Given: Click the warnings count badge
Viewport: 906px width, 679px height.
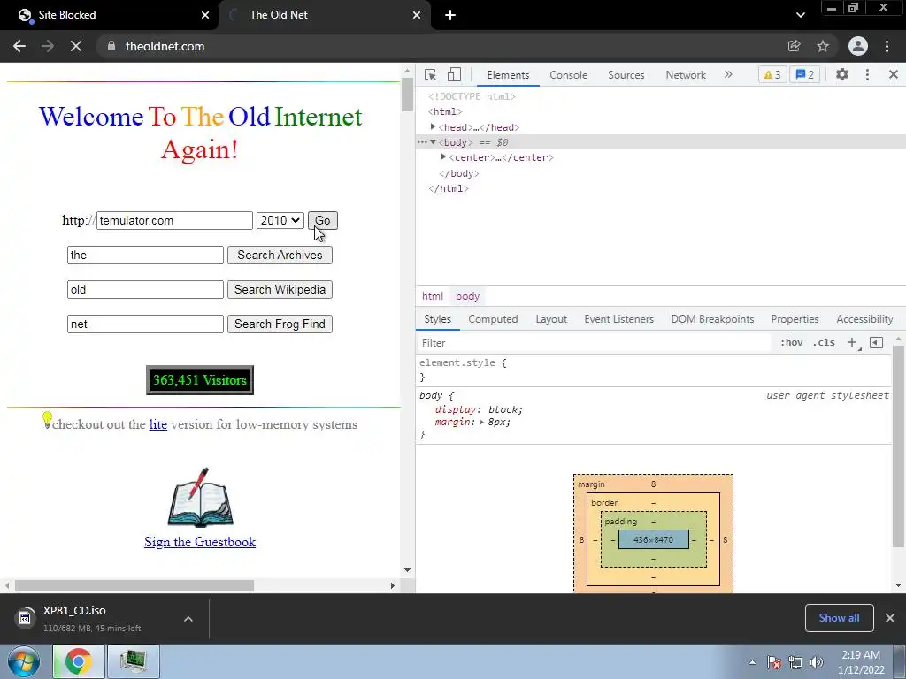Looking at the screenshot, I should tap(772, 74).
